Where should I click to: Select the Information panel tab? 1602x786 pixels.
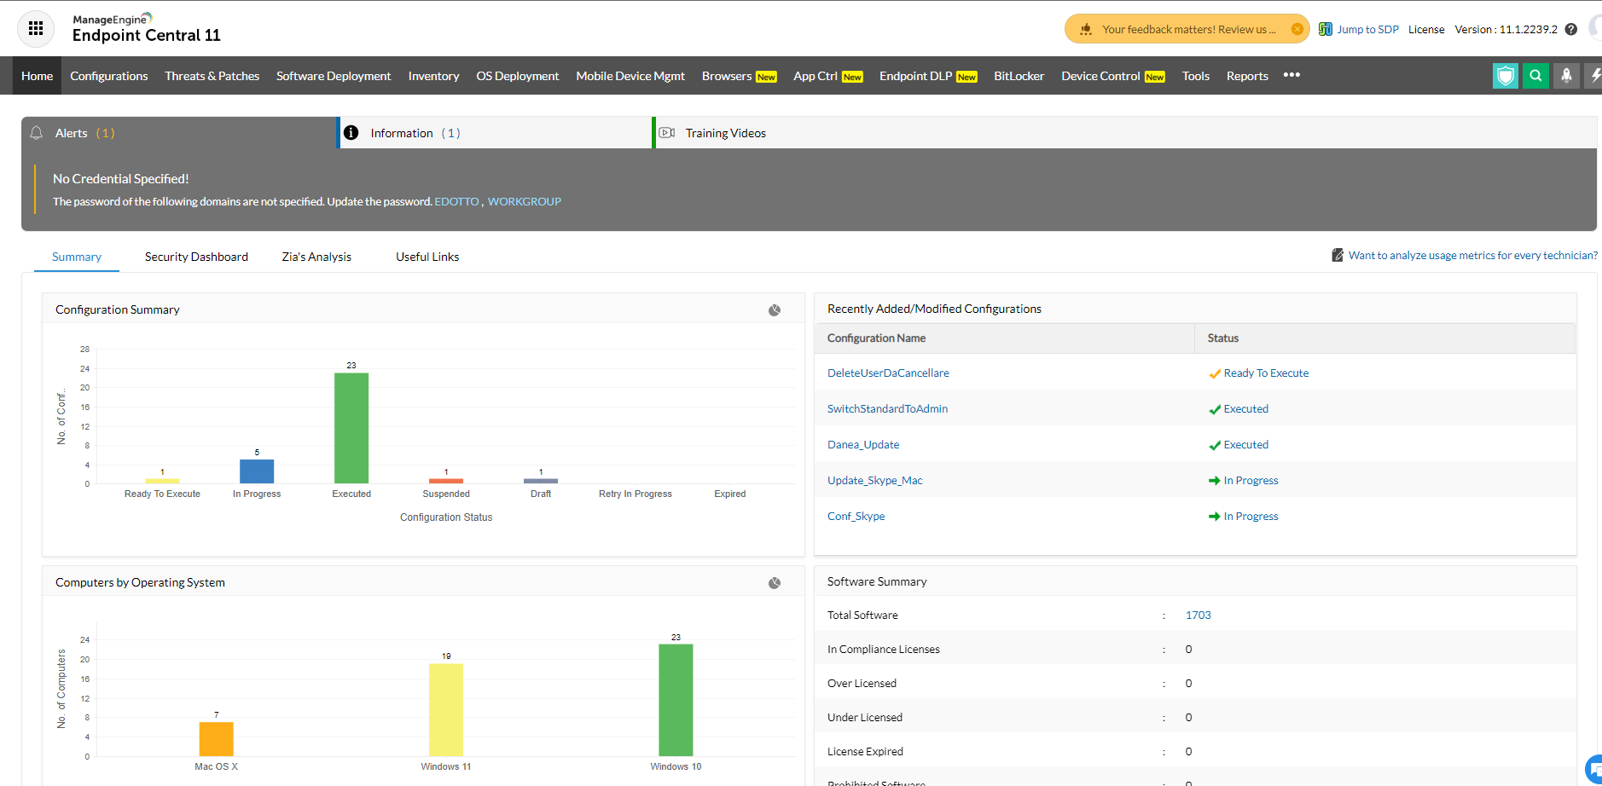[402, 133]
